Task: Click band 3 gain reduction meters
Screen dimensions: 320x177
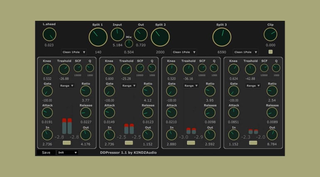Action: 191,131
